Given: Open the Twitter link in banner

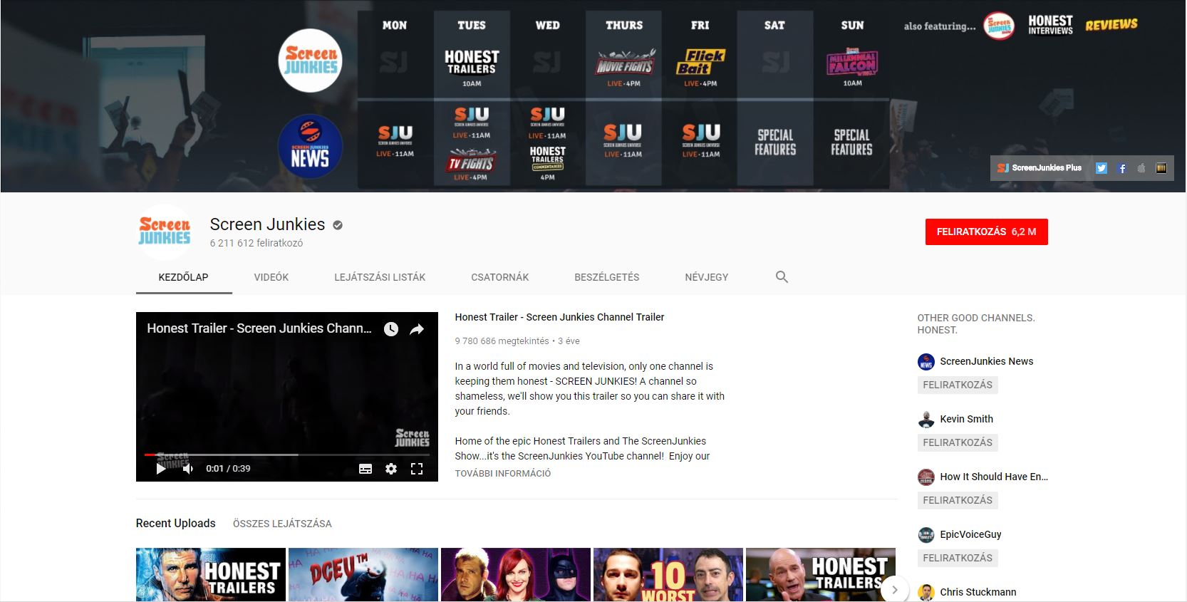Looking at the screenshot, I should (1102, 168).
